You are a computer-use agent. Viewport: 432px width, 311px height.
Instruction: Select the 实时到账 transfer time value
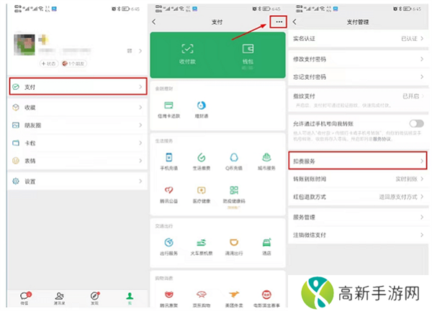click(406, 179)
